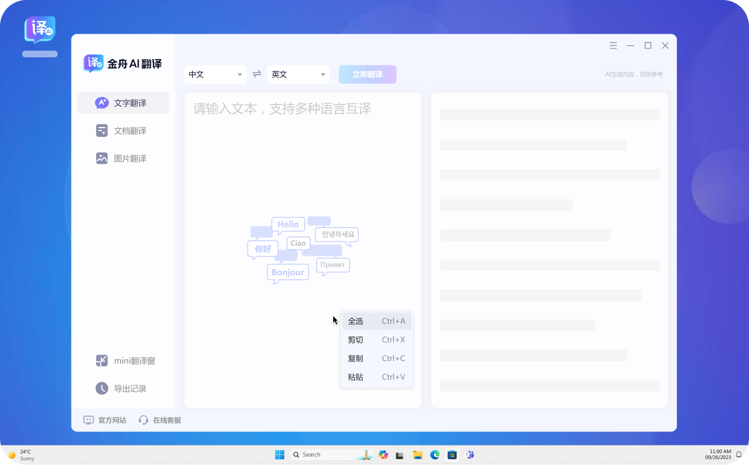The image size is (749, 465).
Task: Open 导出记录 export history clock icon
Action: (102, 388)
